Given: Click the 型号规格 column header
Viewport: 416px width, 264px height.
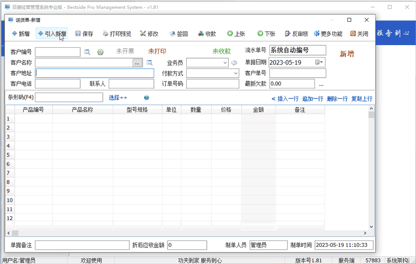Looking at the screenshot, I should click(x=137, y=110).
